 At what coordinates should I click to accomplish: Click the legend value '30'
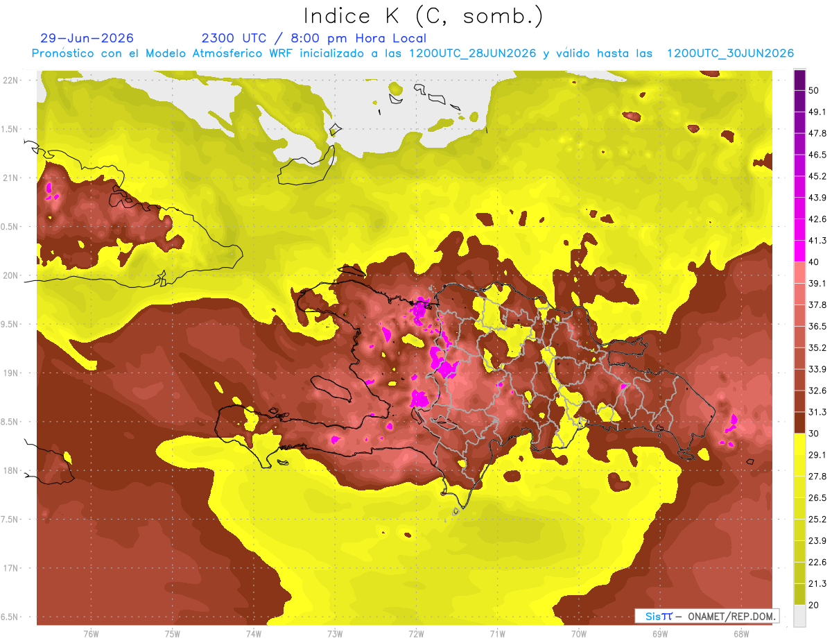coord(815,434)
